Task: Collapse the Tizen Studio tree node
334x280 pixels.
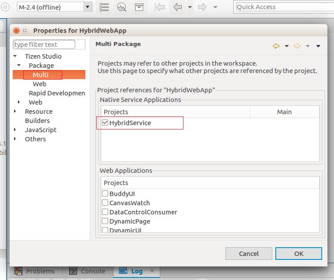Action: (15, 56)
